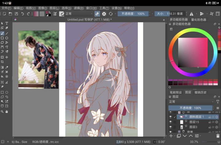Duplicate the current layer
The image size is (221, 145).
(x=179, y=136)
